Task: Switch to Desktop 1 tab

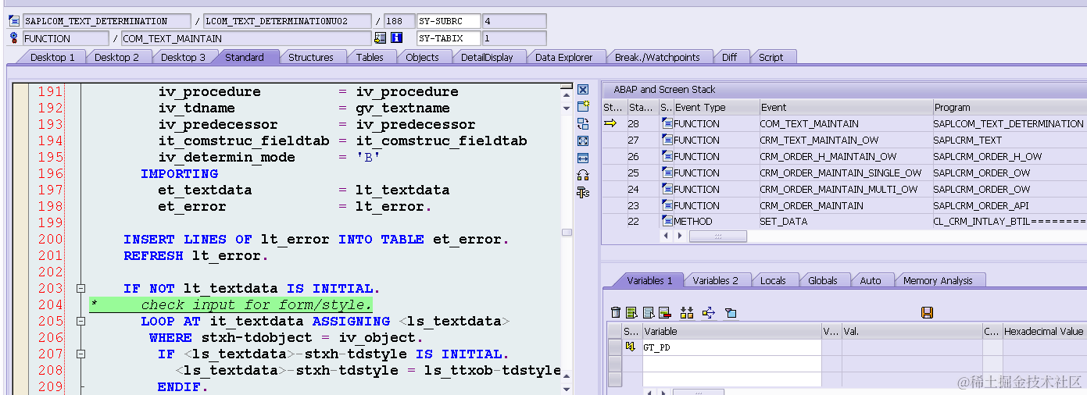Action: pyautogui.click(x=52, y=57)
